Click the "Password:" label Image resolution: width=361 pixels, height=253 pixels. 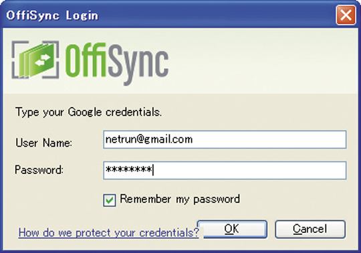pyautogui.click(x=39, y=170)
